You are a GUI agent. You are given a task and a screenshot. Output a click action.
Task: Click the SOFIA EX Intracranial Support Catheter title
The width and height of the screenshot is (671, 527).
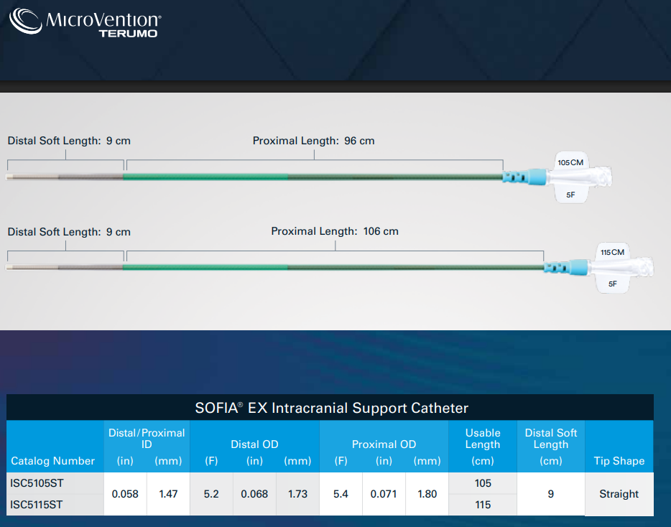[331, 409]
